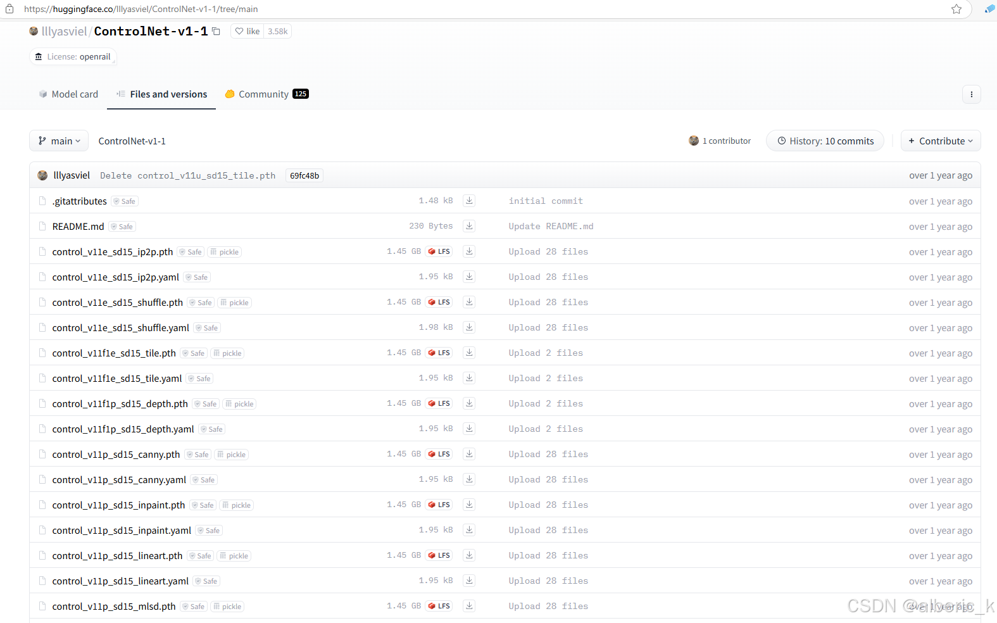
Task: Open control_v11p_sd15_mlsd.pth file page
Action: click(114, 606)
